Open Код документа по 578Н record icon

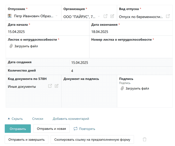pos(50,86)
